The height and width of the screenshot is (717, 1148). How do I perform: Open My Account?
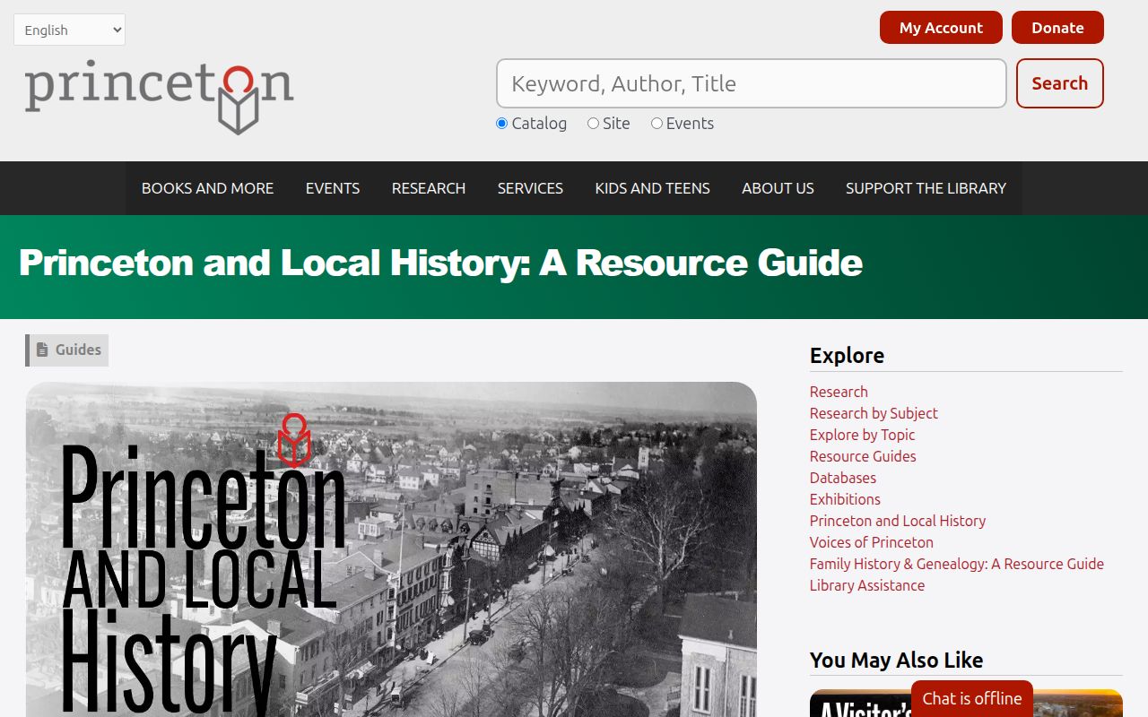coord(941,28)
